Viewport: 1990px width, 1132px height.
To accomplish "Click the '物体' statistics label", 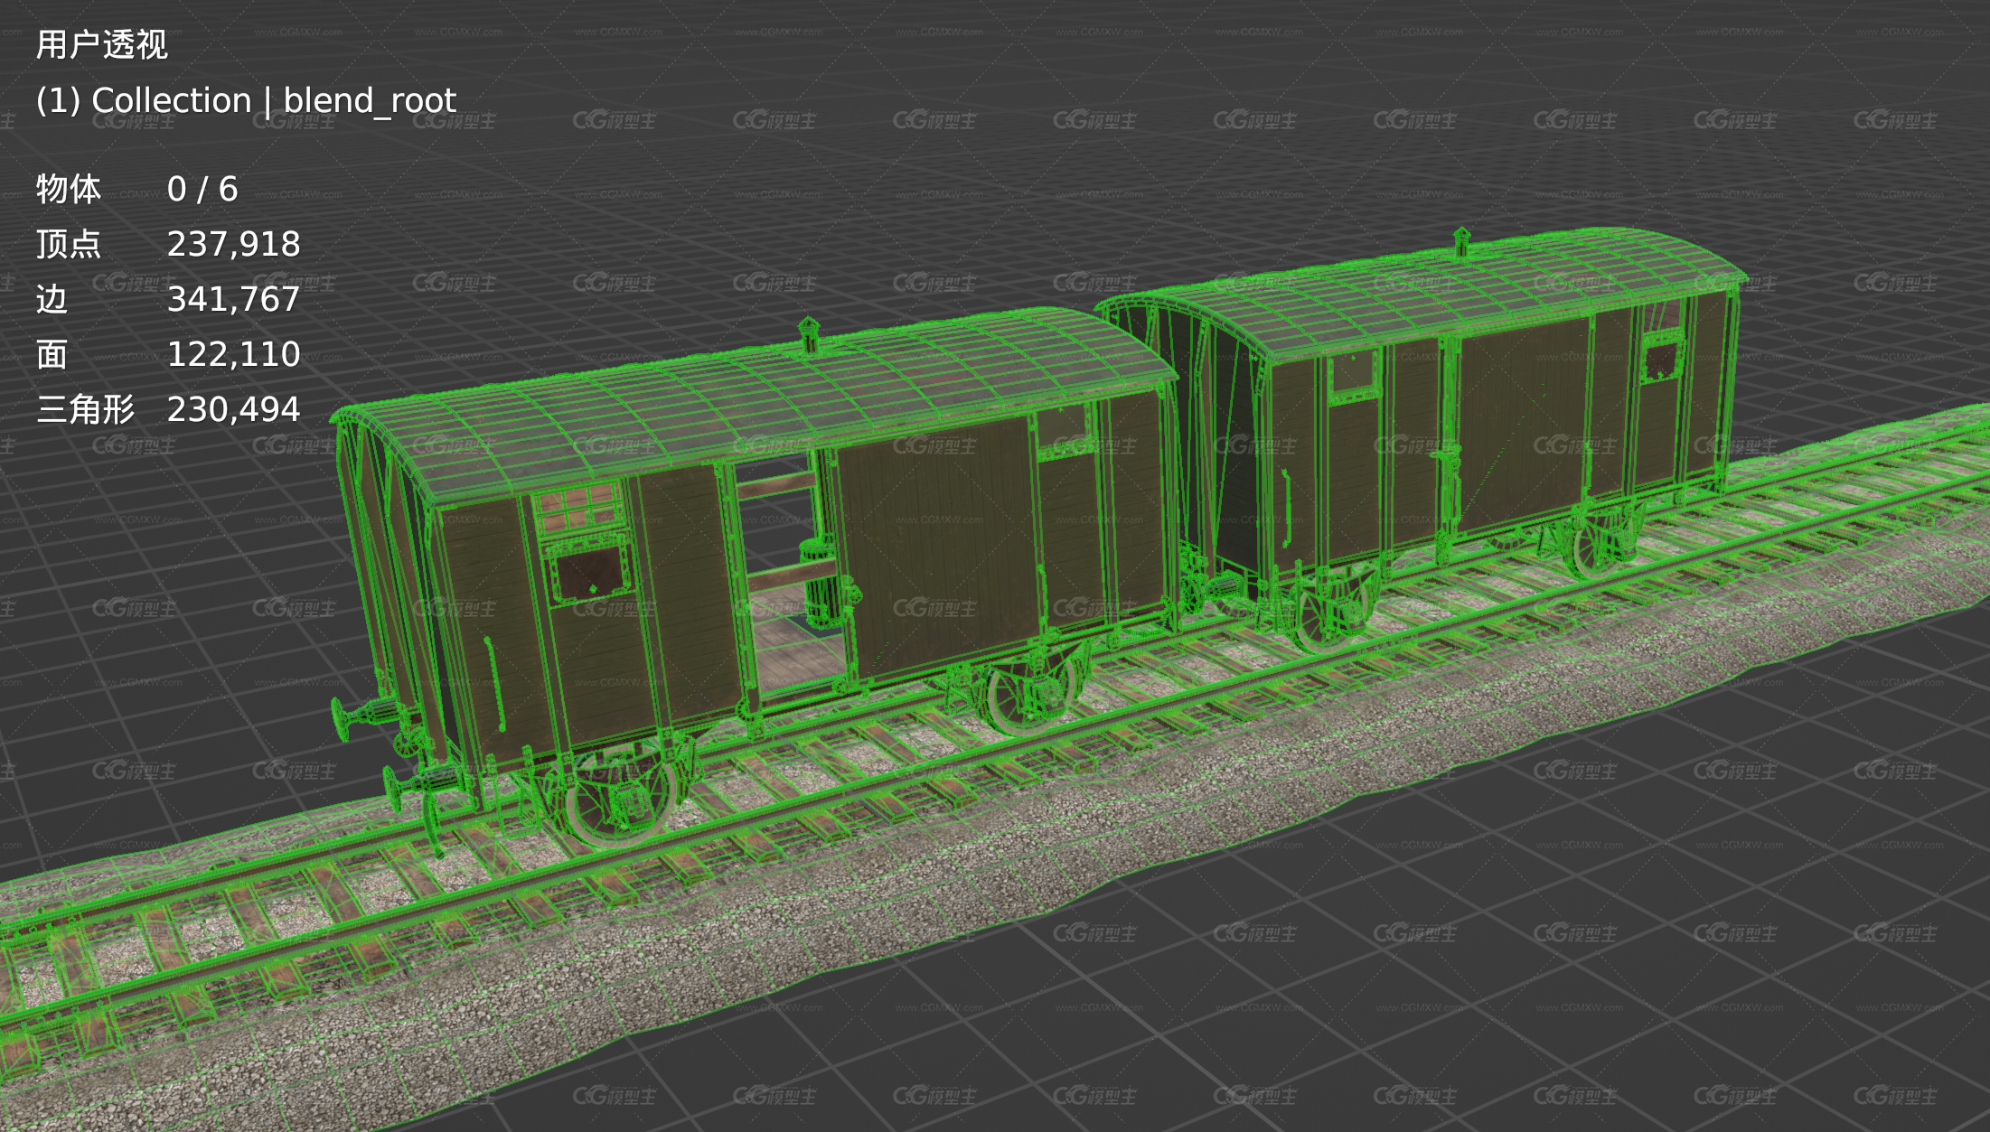I will click(x=69, y=189).
